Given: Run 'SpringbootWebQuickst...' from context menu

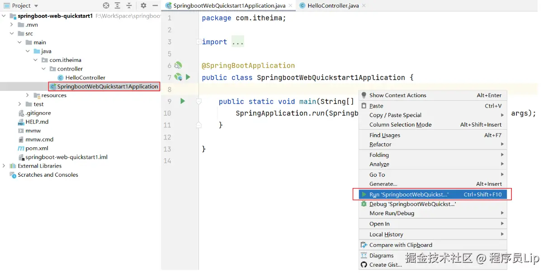Looking at the screenshot, I should pos(433,194).
